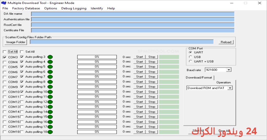Enable Auto polling 11 checkbox

[x=22, y=97]
